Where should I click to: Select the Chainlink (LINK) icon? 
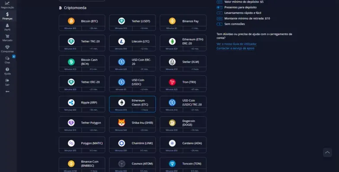pos(122,143)
